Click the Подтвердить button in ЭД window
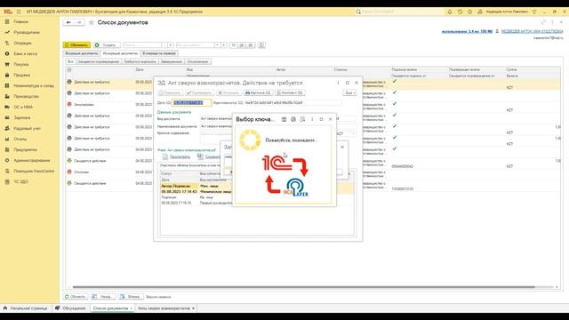This screenshot has height=320, width=569. 199,92
